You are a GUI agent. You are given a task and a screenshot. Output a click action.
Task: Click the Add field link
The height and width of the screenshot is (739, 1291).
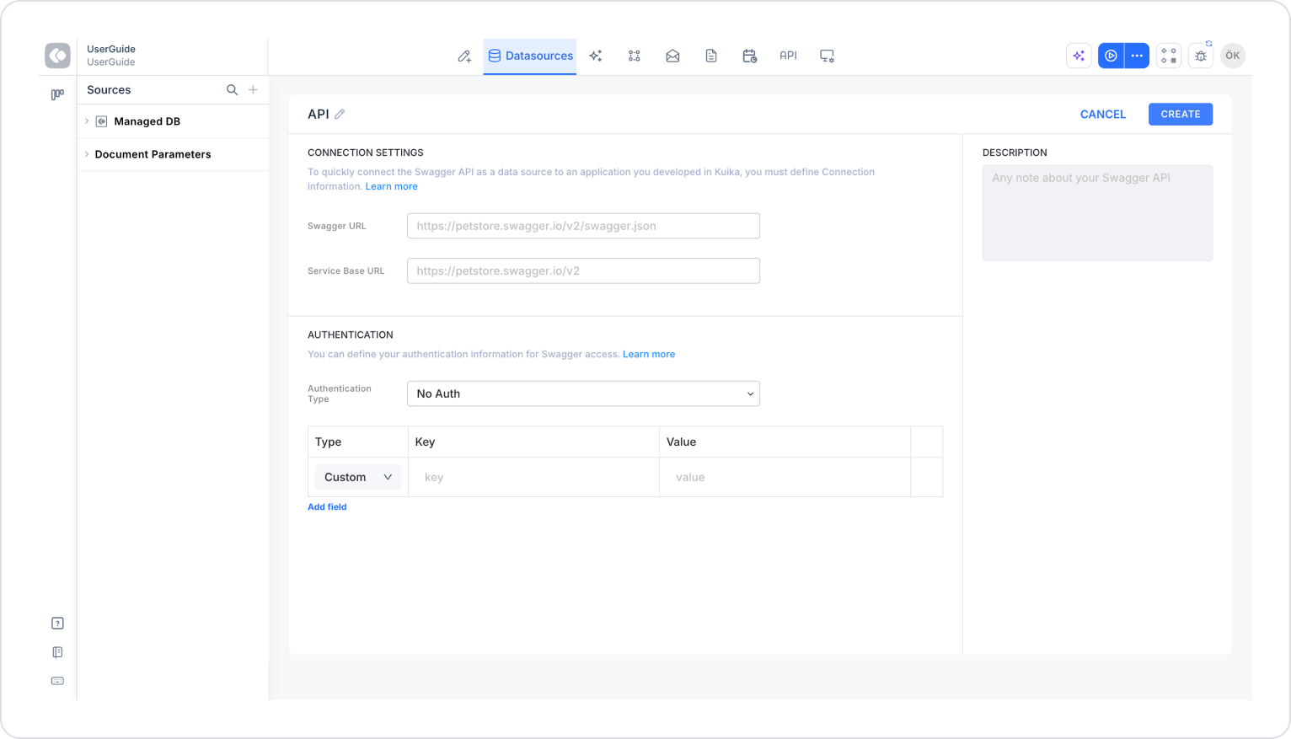click(327, 507)
